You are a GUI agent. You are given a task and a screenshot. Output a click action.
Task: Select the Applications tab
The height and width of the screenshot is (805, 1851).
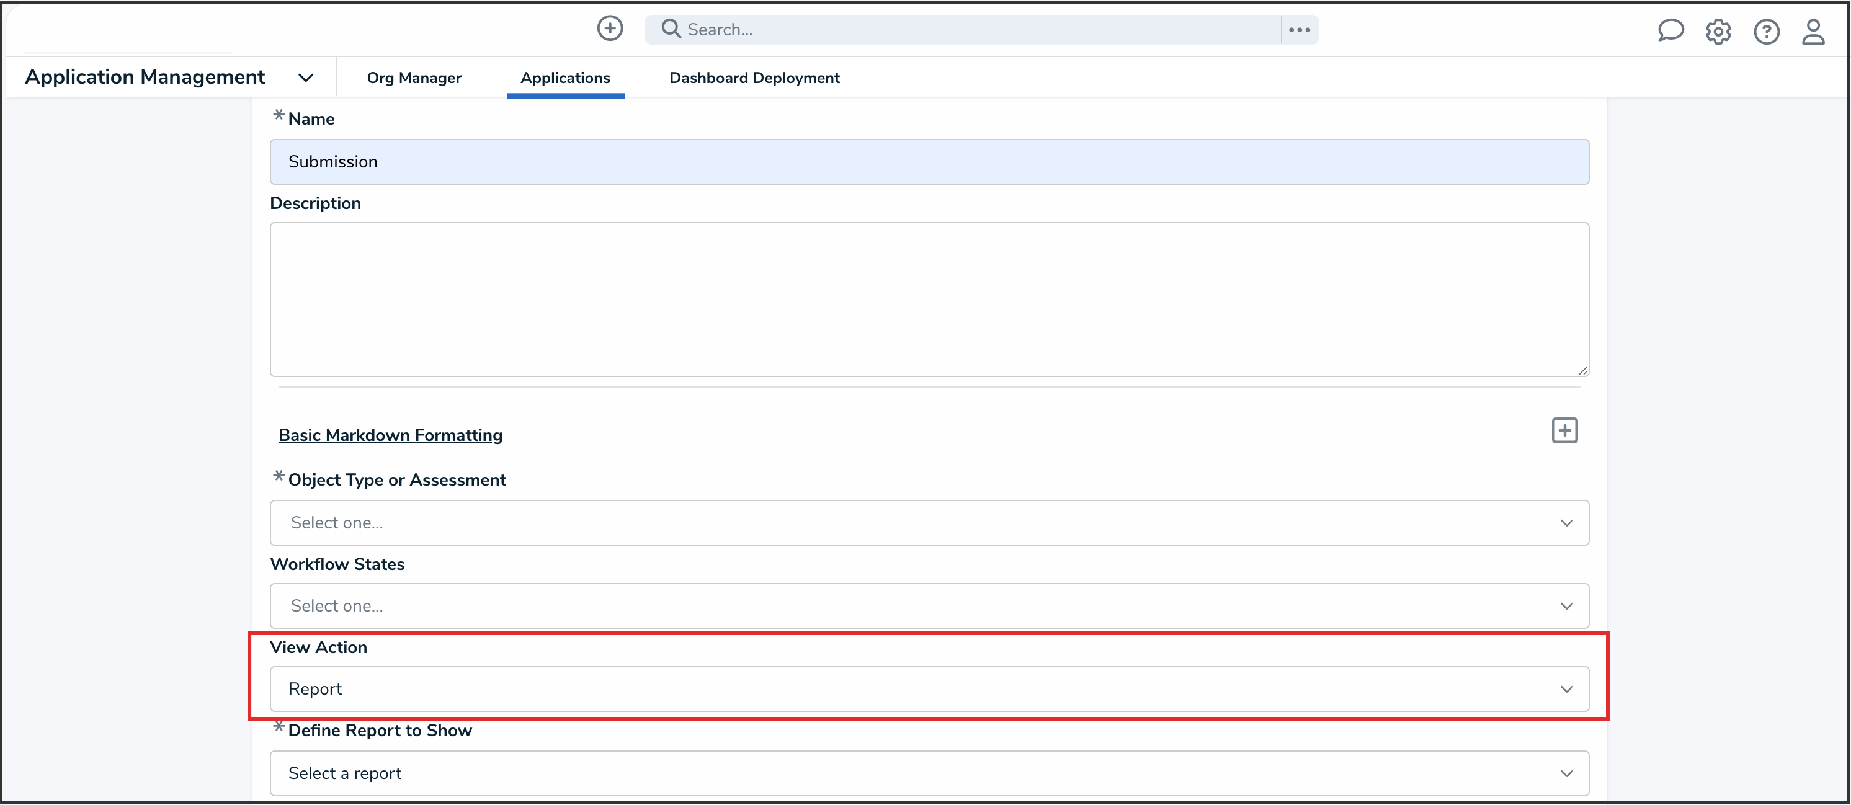566,78
